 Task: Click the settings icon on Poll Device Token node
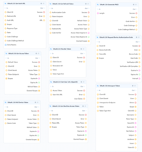click(35, 102)
